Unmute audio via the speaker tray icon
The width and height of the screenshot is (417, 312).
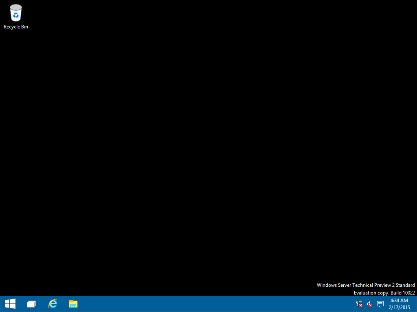point(369,303)
